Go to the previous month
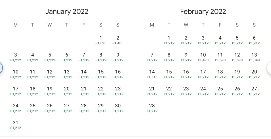 (1, 68)
